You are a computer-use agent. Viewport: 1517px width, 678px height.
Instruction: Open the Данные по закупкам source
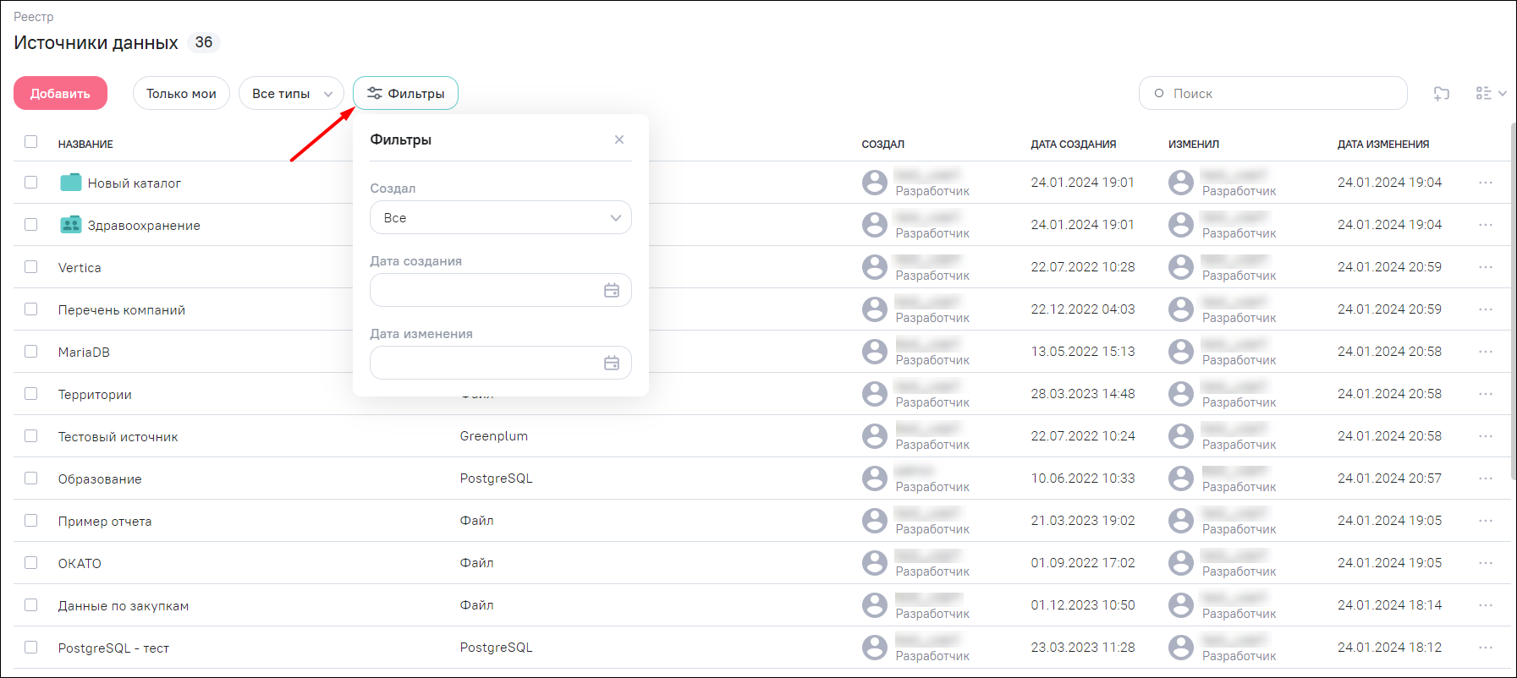click(x=124, y=605)
